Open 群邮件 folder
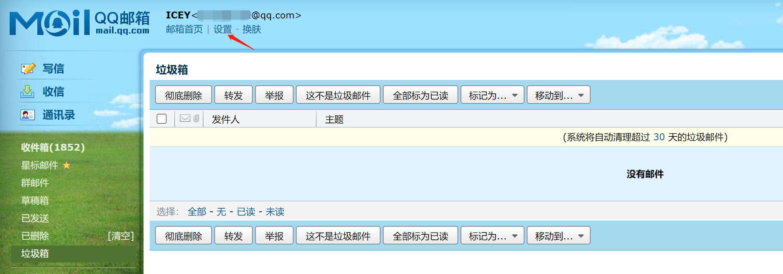 35,183
